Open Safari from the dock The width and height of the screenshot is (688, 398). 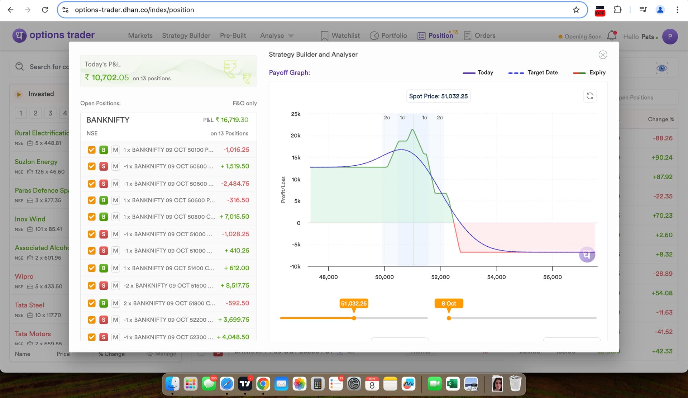tap(227, 384)
